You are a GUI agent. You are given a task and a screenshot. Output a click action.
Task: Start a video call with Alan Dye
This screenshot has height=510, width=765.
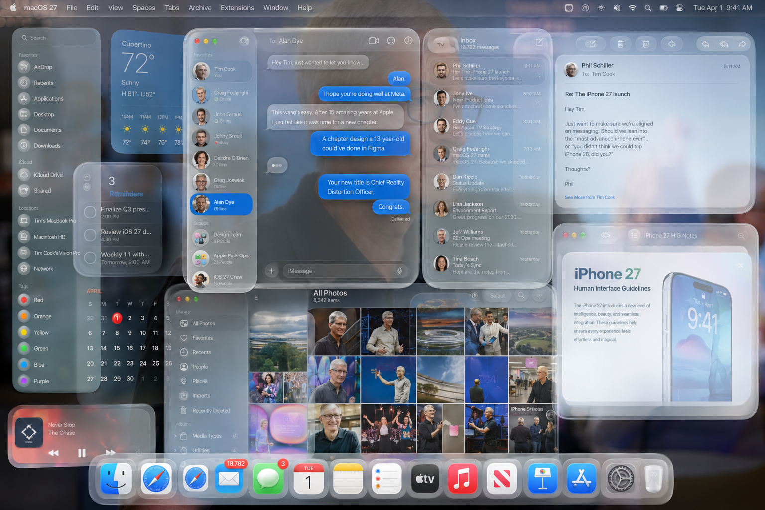374,41
